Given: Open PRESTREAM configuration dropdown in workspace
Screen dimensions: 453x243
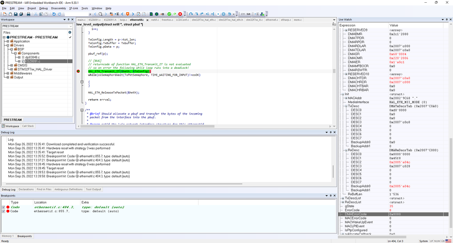Looking at the screenshot, I should click(x=70, y=26).
